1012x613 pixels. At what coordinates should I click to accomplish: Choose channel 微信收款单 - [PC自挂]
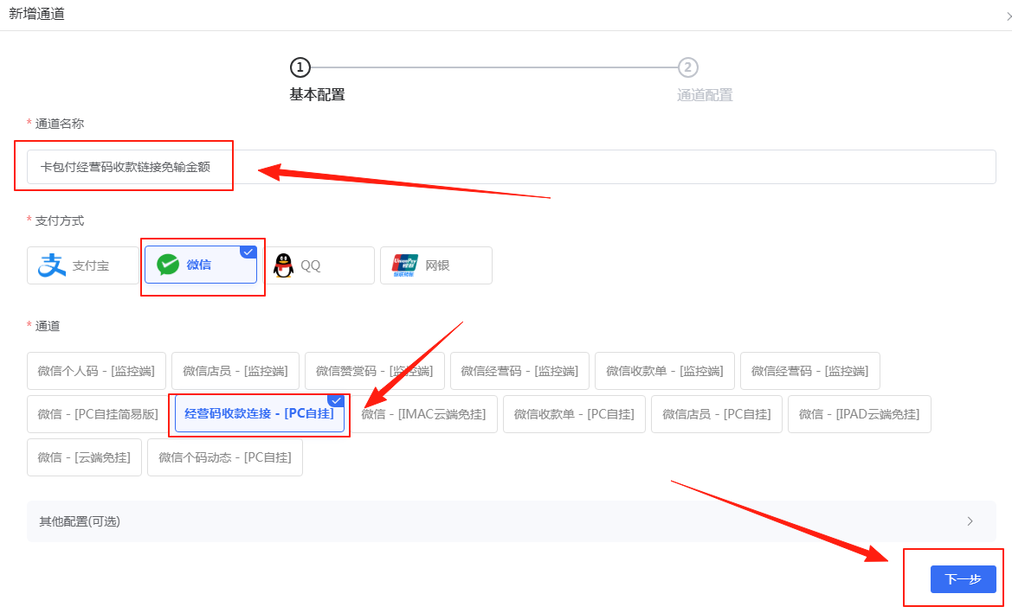(574, 414)
